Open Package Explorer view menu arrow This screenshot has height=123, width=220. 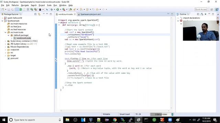(44, 14)
